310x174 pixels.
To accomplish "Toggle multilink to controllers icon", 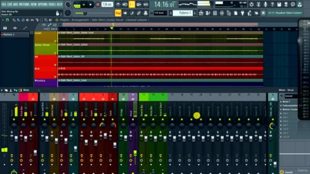I will click(x=139, y=13).
